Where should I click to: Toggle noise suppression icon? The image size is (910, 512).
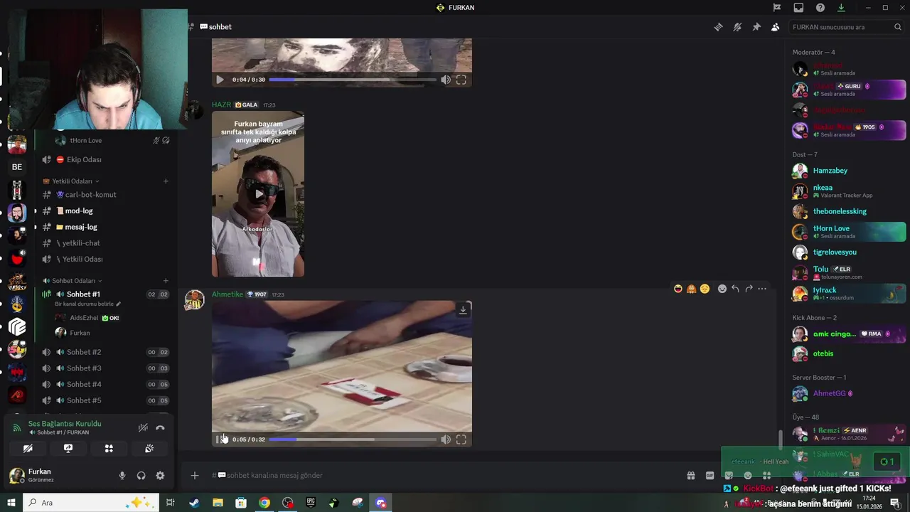tap(143, 428)
